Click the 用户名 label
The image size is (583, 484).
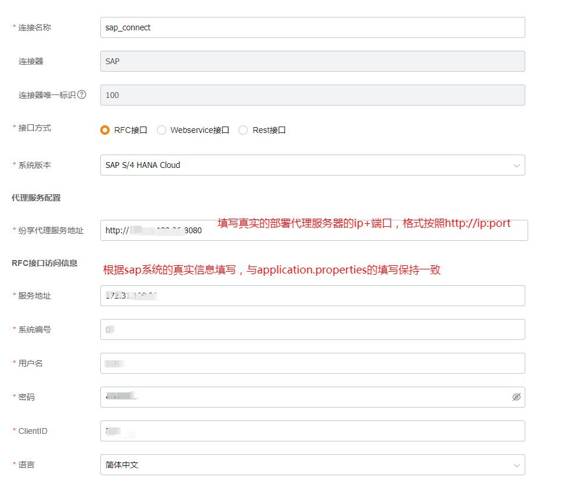(x=30, y=363)
